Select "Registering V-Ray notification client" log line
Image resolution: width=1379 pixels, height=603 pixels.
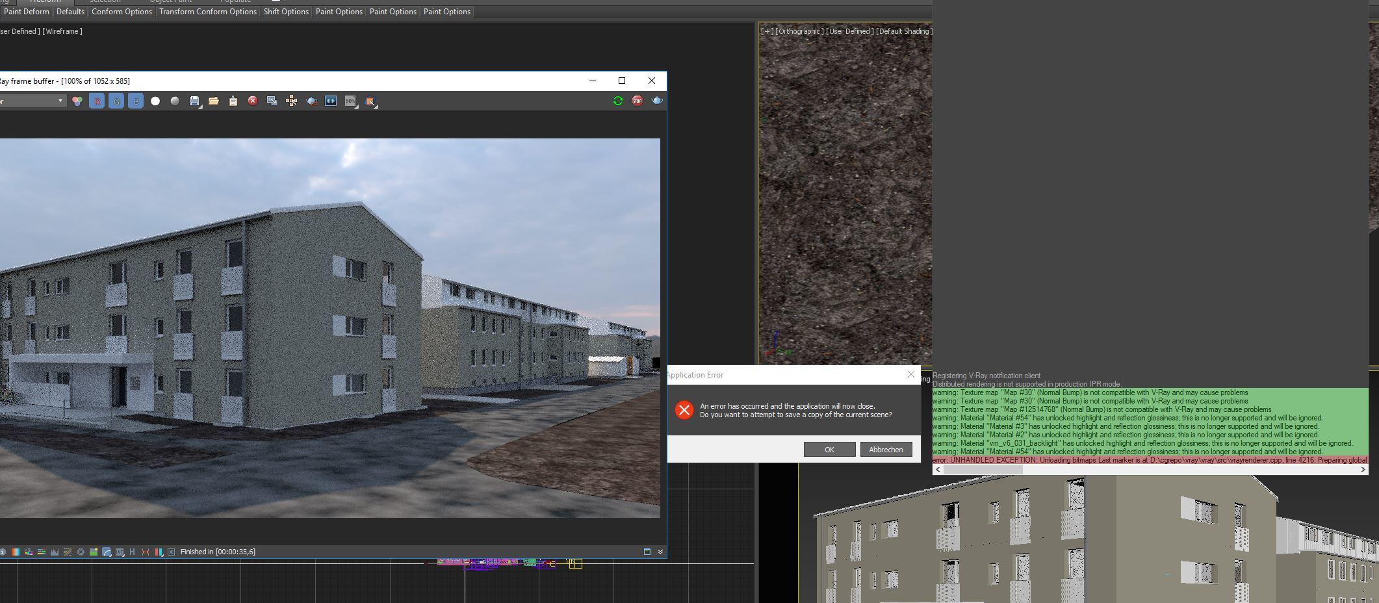tap(986, 376)
